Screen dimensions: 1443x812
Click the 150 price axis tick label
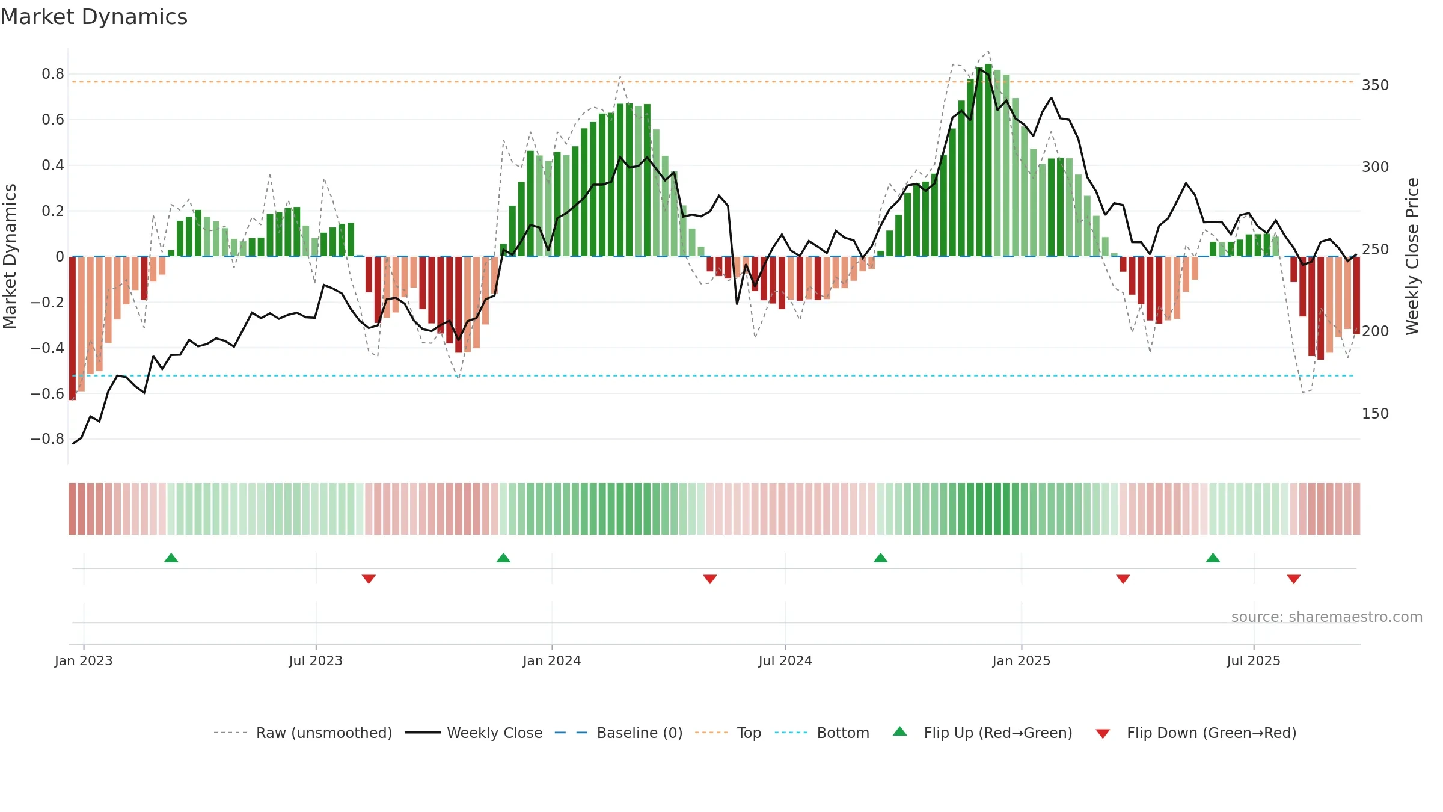(x=1376, y=413)
